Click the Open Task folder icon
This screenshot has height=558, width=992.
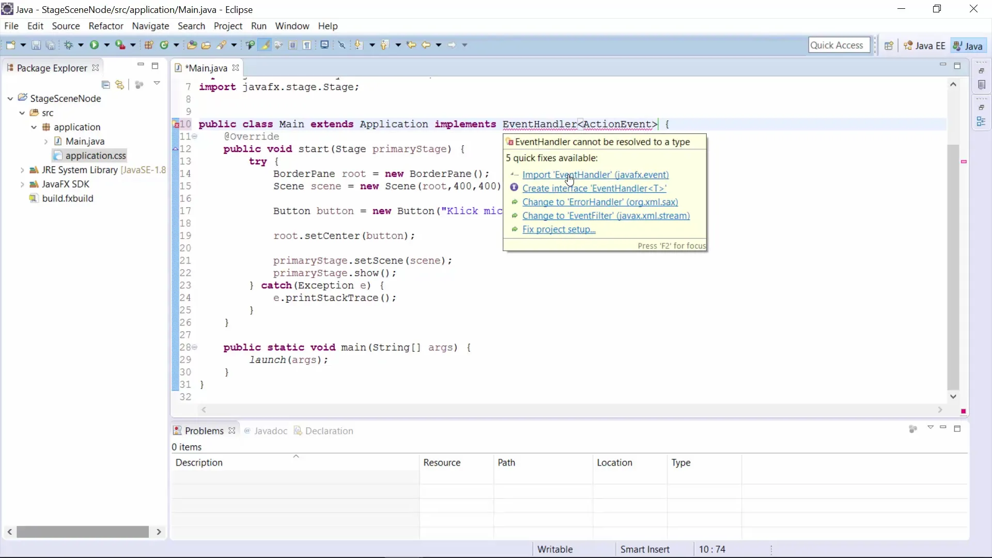coord(206,45)
